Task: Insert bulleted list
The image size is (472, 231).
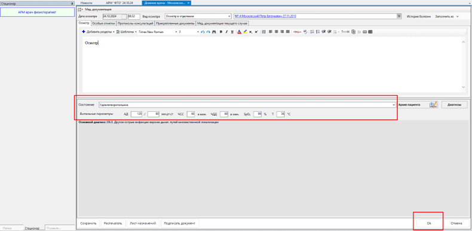Action: point(318,32)
